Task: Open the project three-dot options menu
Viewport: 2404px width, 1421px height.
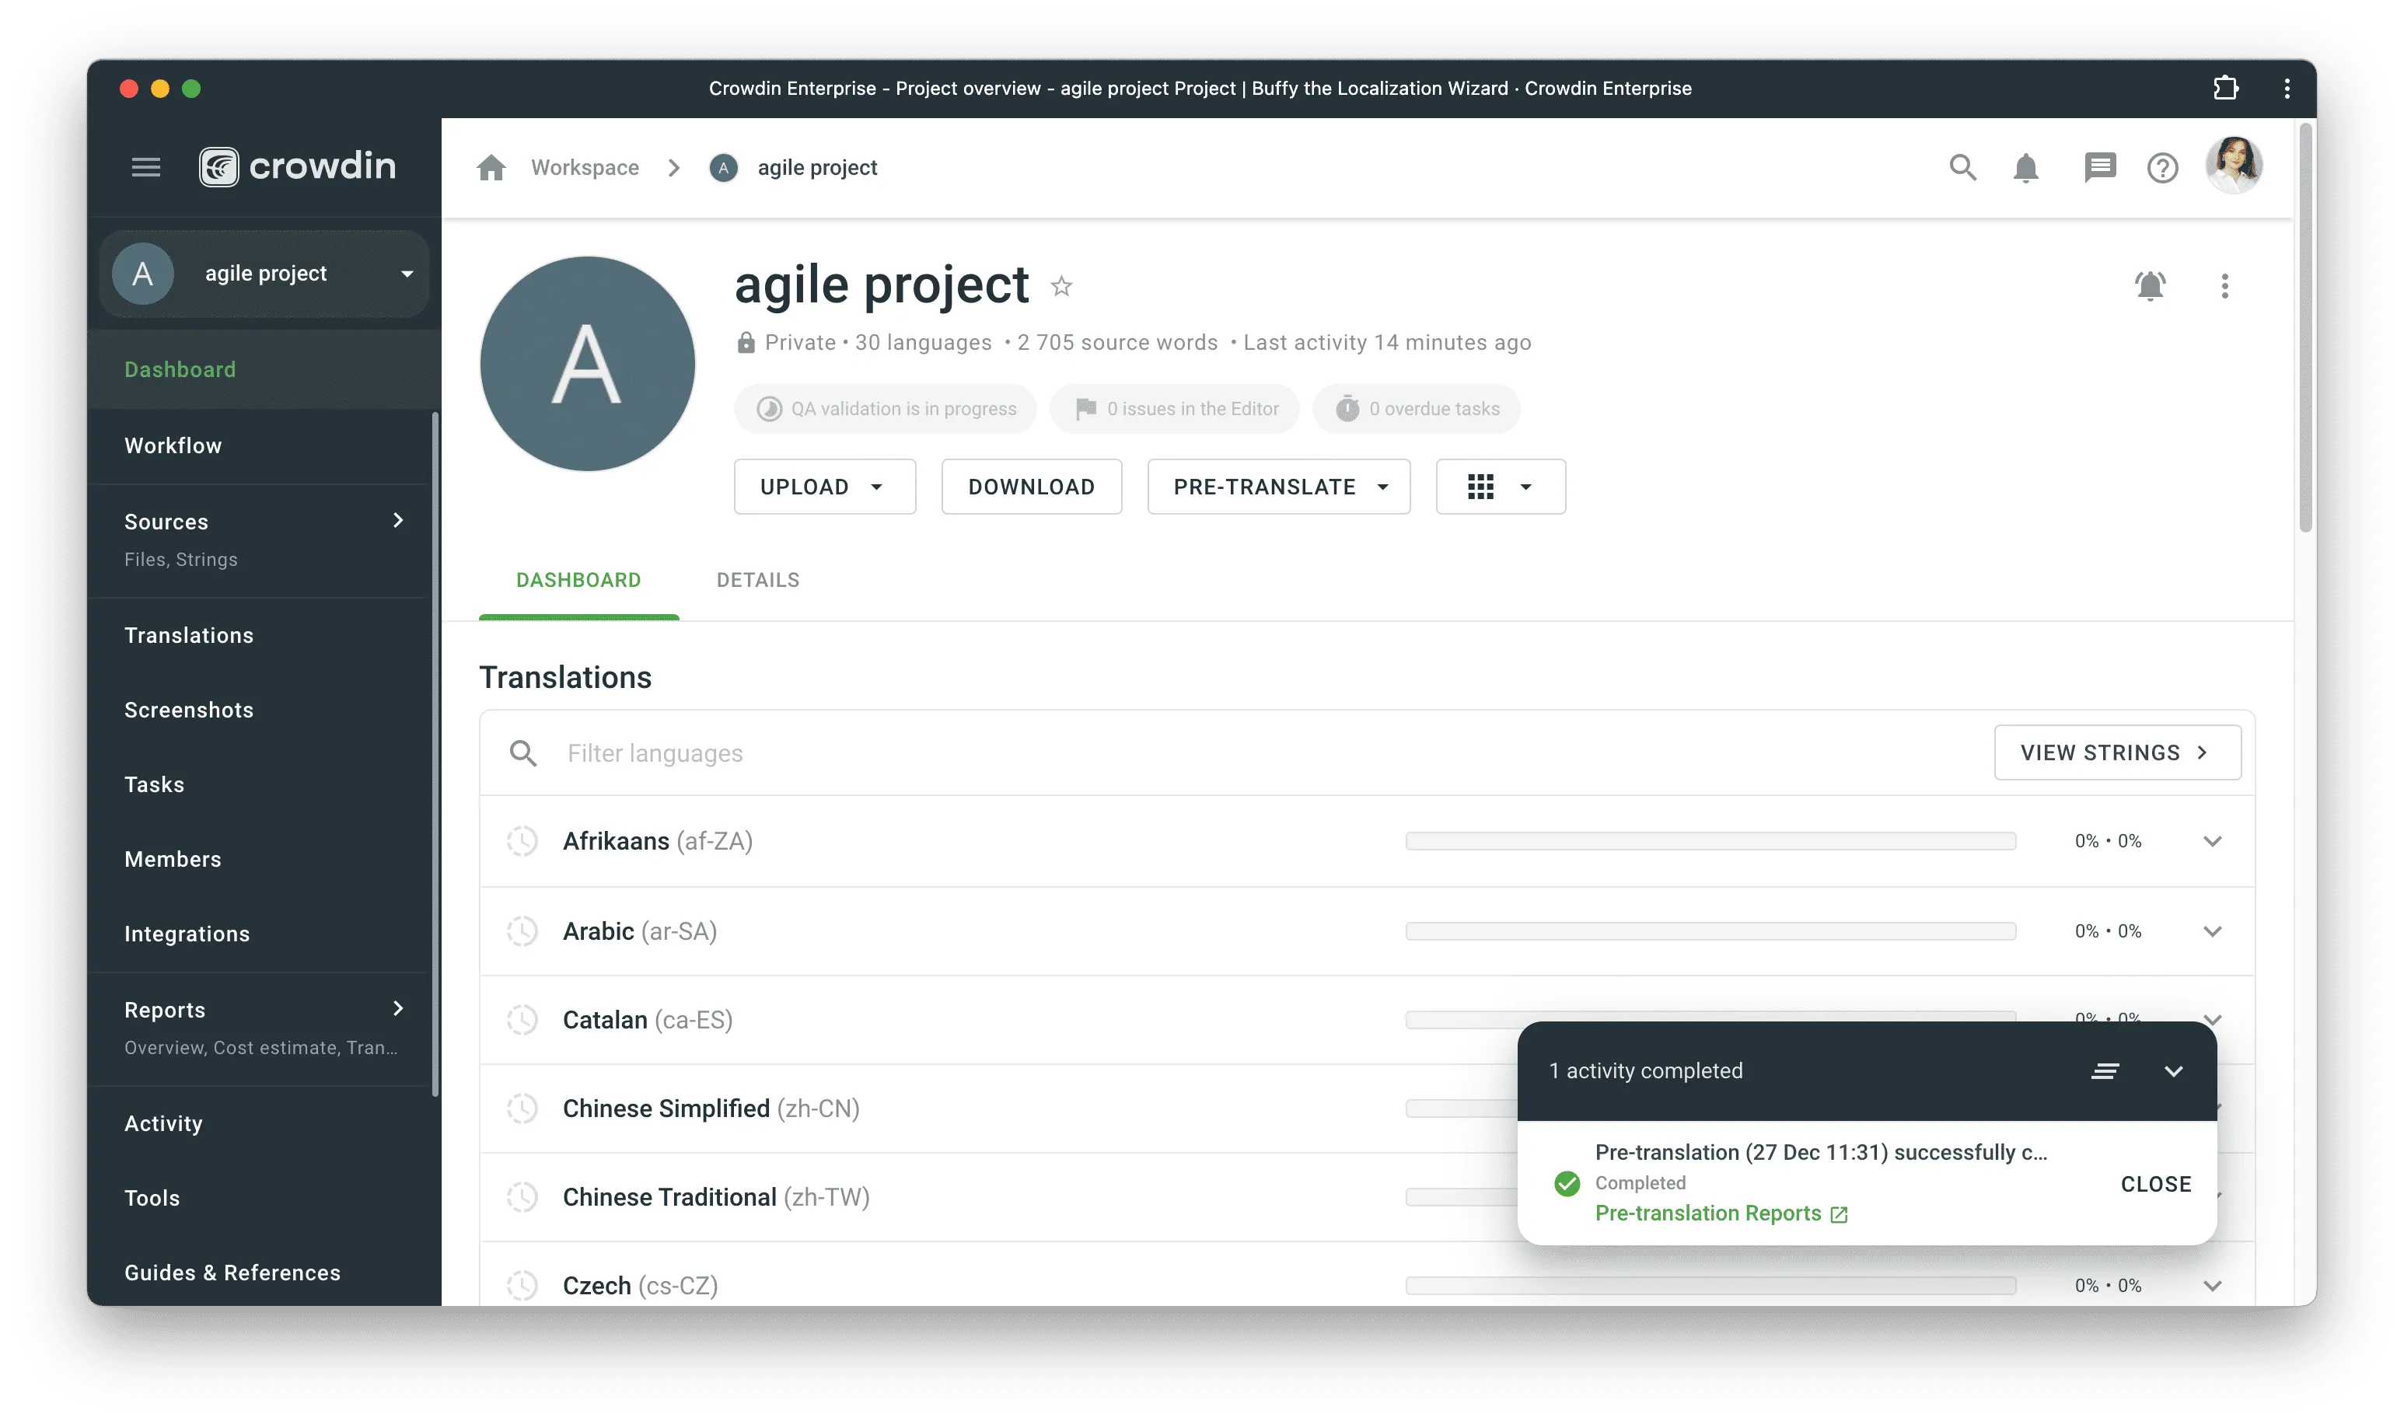Action: (x=2226, y=285)
